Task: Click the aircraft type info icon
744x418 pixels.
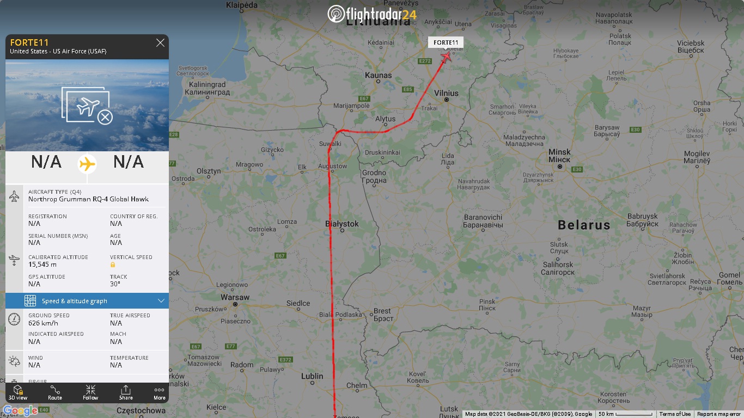Action: pyautogui.click(x=15, y=196)
